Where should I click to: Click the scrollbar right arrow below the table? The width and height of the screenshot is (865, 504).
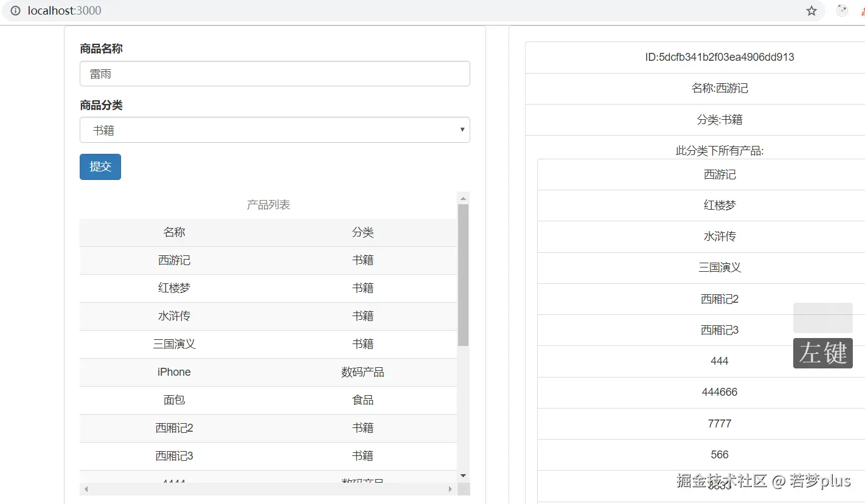pos(450,489)
